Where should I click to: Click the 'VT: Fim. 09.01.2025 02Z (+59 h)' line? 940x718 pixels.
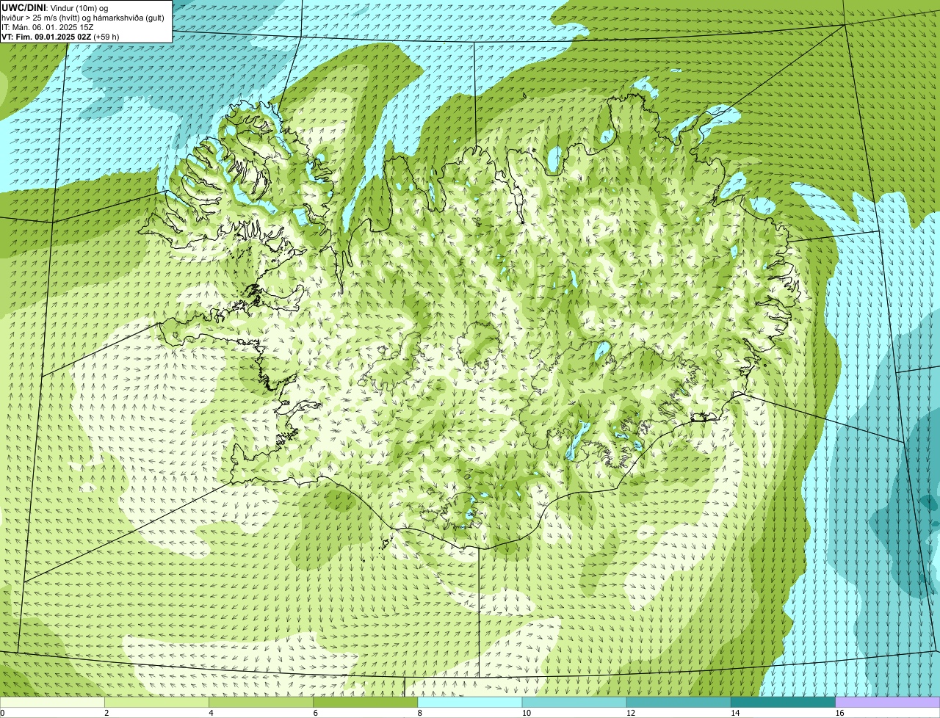(60, 36)
